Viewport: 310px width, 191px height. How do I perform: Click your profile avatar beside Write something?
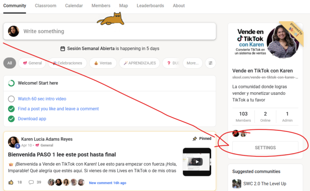[13, 31]
